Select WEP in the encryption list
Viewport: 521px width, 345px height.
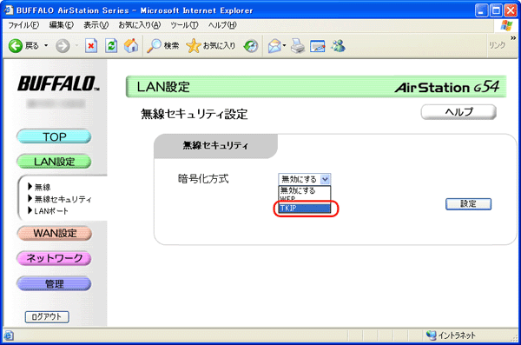(305, 199)
